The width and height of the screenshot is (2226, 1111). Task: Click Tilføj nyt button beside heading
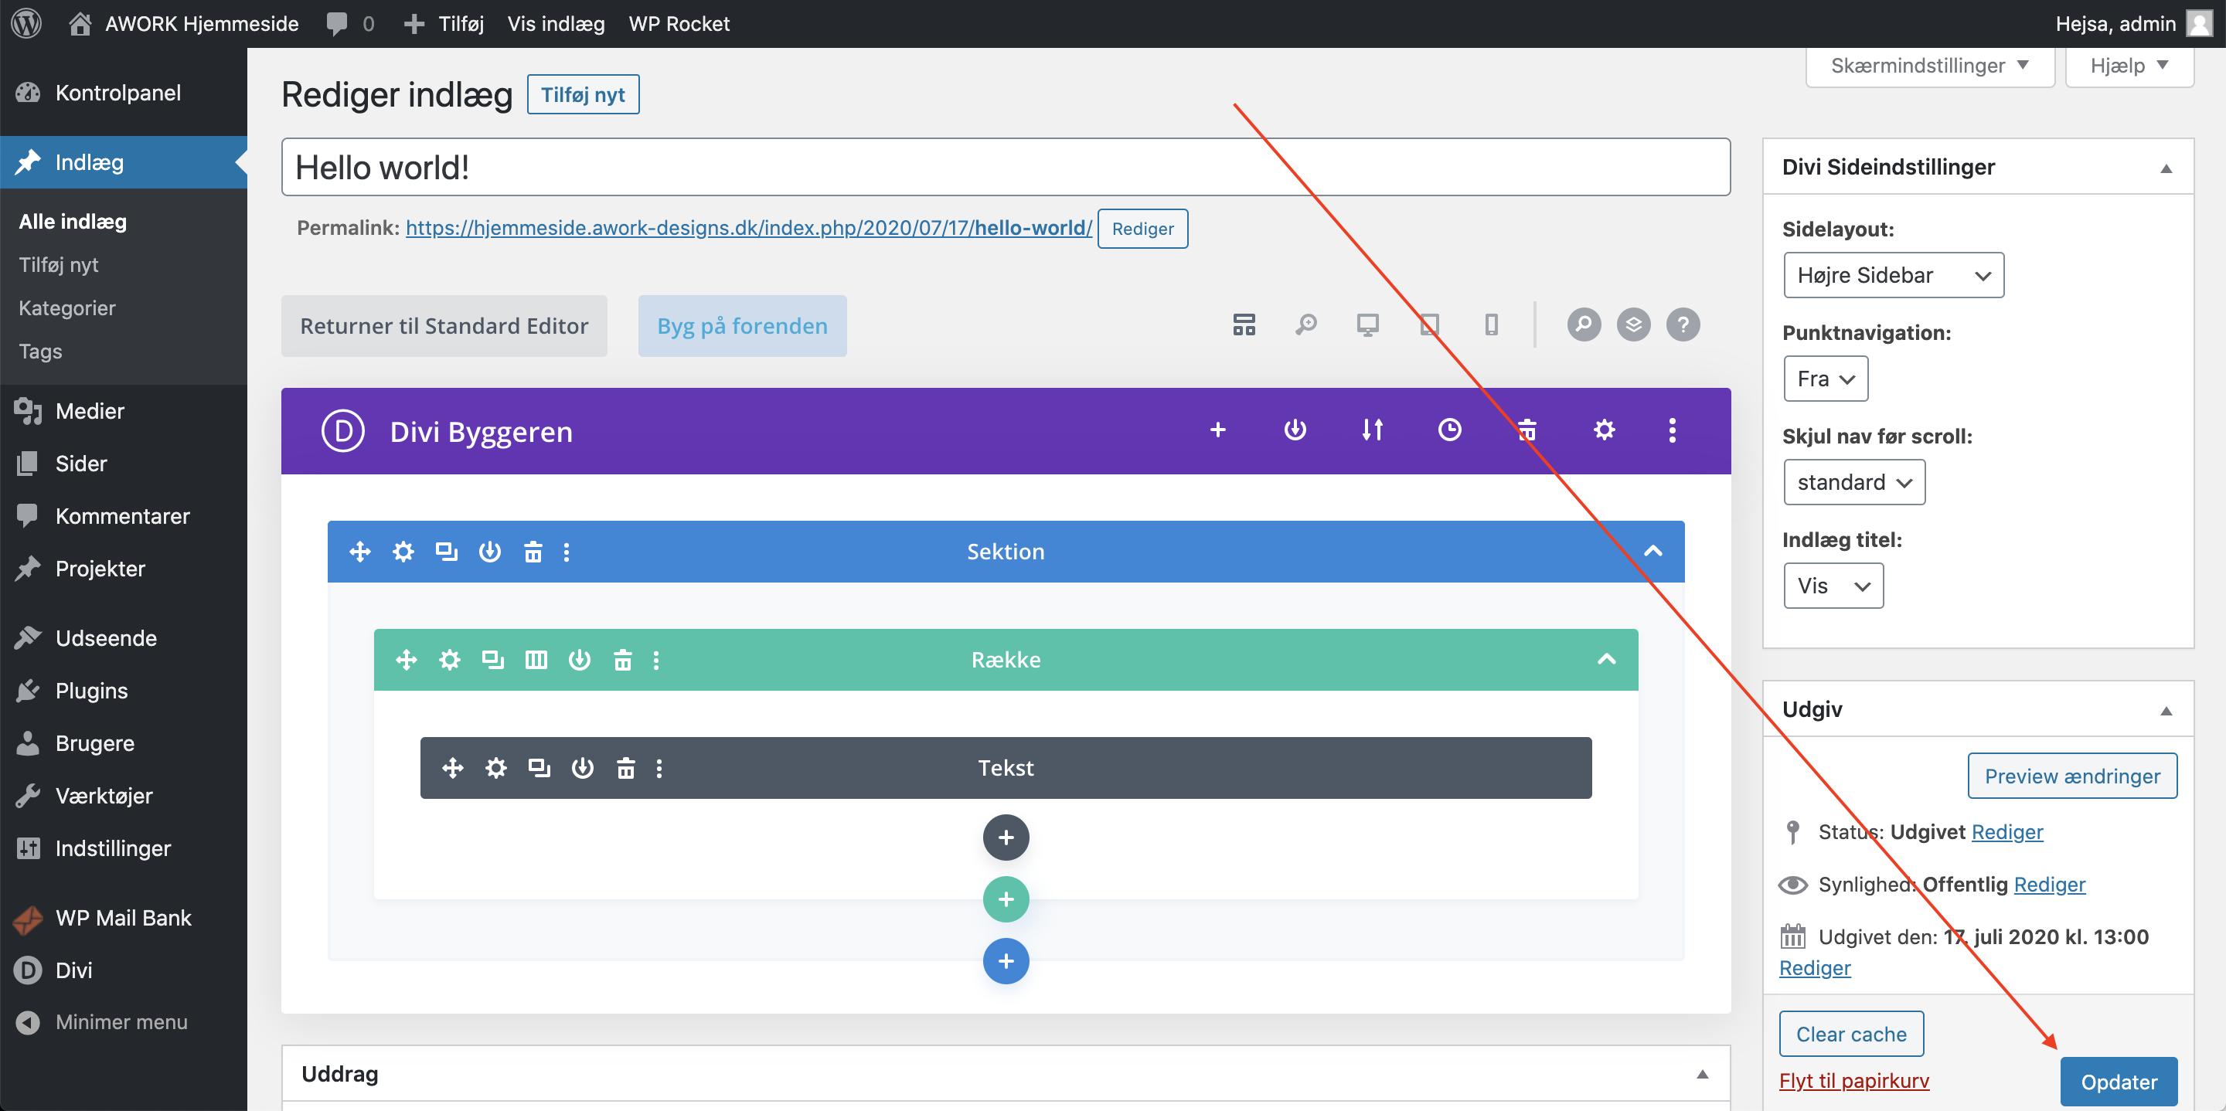point(583,95)
